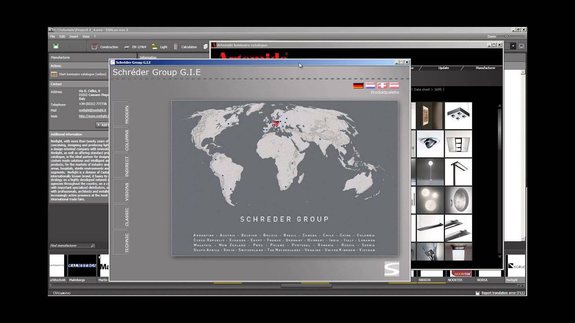Select the Netherlands flag icon
The width and height of the screenshot is (575, 323).
coord(370,85)
